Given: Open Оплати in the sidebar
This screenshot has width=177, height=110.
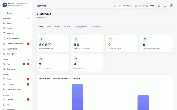Looking at the screenshot, I should tap(16, 100).
